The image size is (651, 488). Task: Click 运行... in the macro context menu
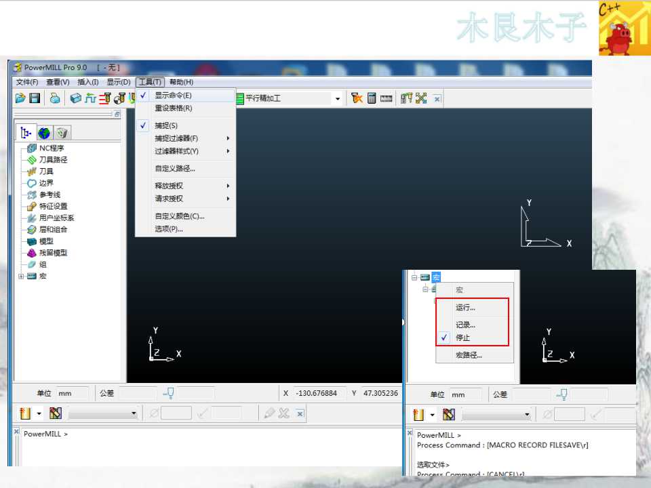[x=475, y=308]
